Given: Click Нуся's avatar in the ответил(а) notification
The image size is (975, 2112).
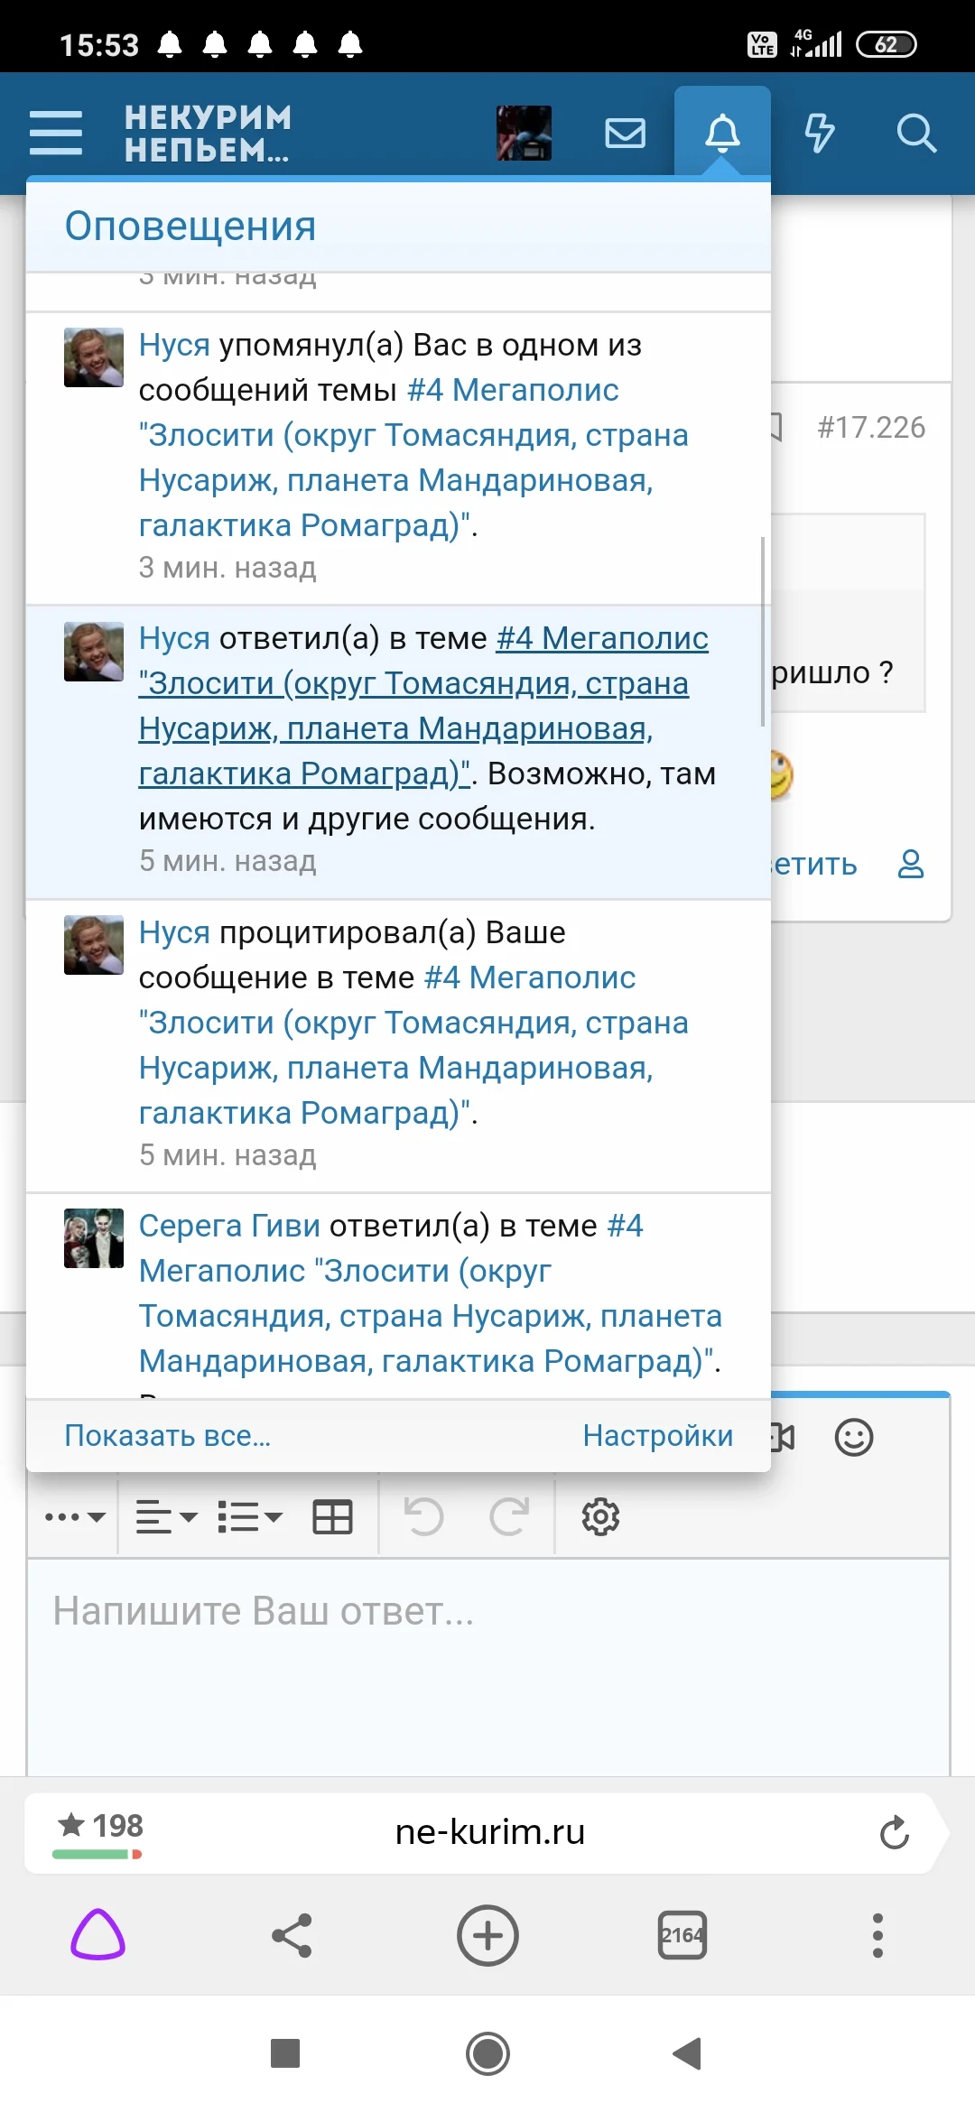Looking at the screenshot, I should 94,652.
